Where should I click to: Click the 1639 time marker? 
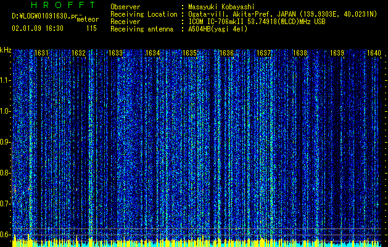(337, 53)
